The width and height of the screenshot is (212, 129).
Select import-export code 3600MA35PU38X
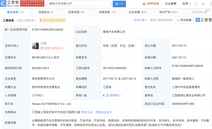pos(183,104)
